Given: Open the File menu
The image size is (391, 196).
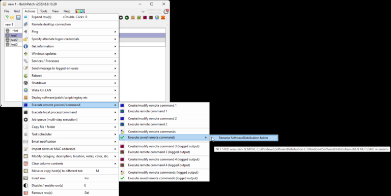Looking at the screenshot, I should pyautogui.click(x=7, y=11).
